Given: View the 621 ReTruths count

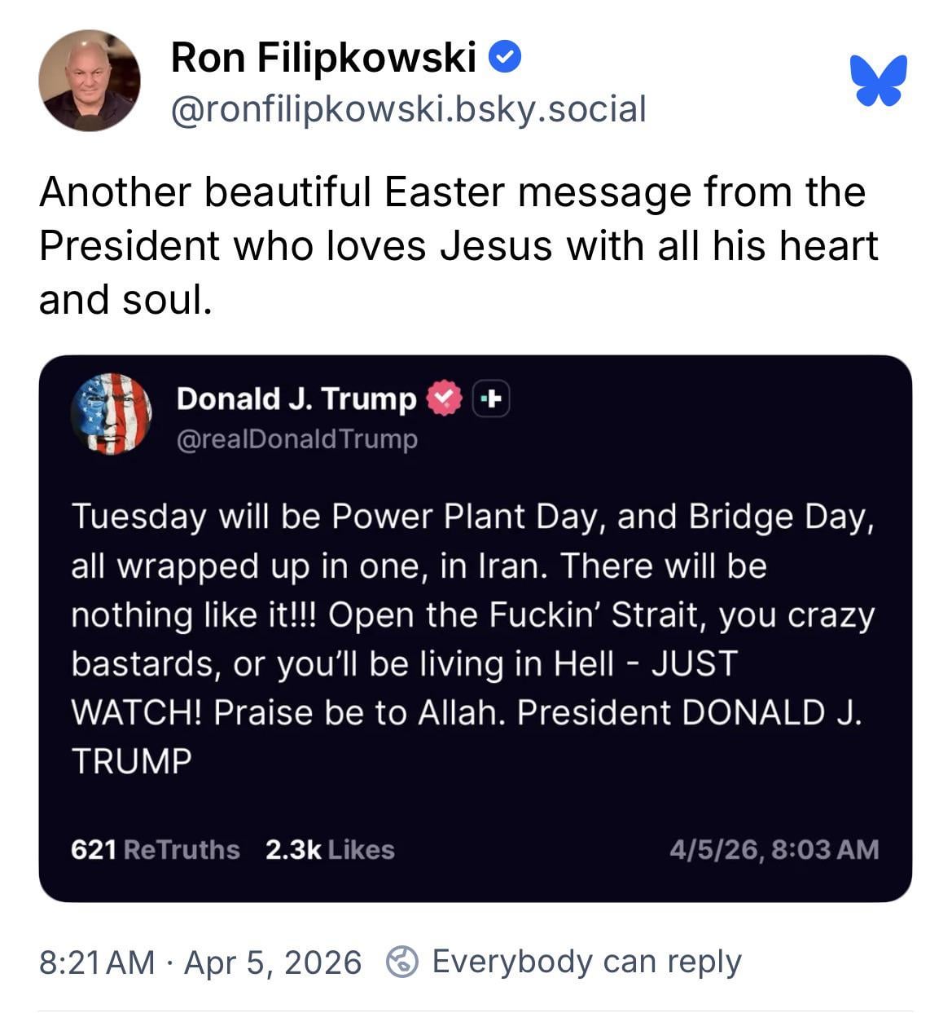Looking at the screenshot, I should click(155, 850).
